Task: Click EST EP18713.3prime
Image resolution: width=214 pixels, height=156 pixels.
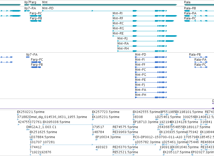Action: [146, 122]
